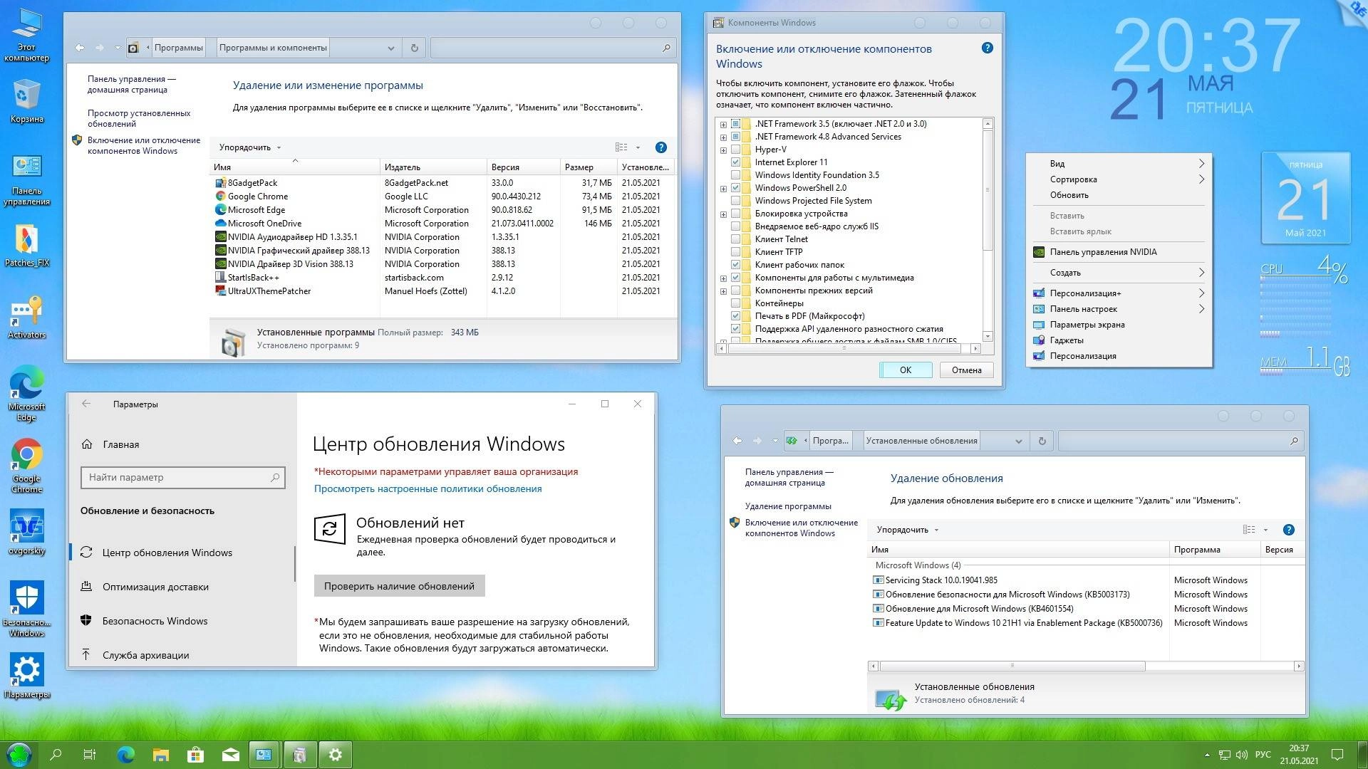The width and height of the screenshot is (1368, 769).
Task: Click horizontal scrollbar in Установленные обновления list
Action: click(x=1012, y=666)
